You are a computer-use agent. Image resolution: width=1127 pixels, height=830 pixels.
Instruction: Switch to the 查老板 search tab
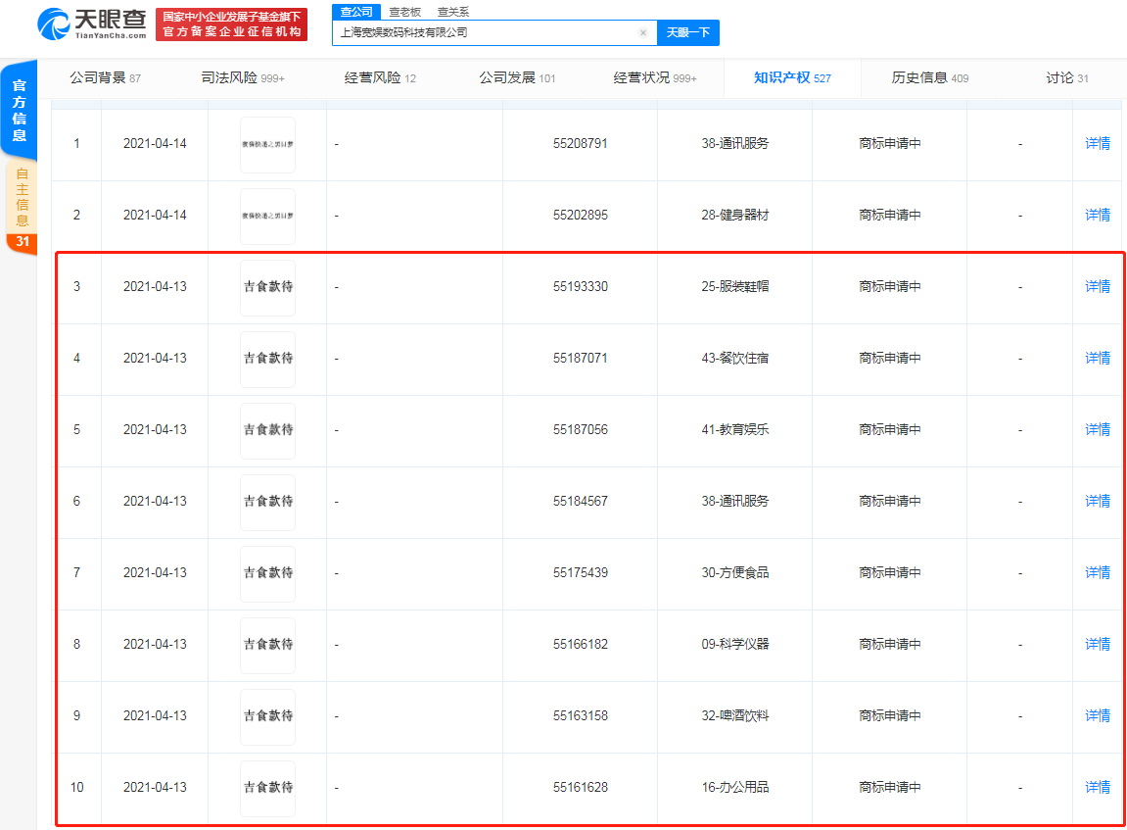click(x=404, y=12)
